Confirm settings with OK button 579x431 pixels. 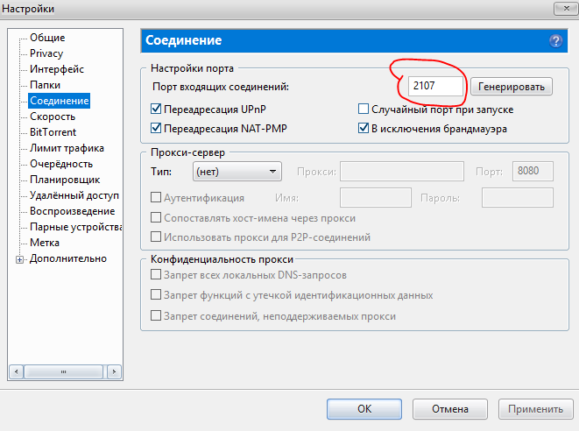pos(364,409)
